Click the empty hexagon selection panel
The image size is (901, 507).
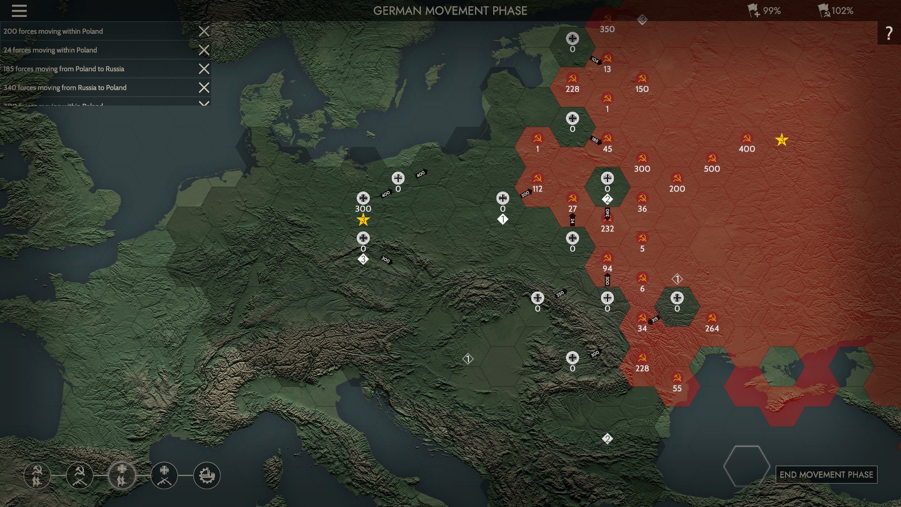coord(746,466)
